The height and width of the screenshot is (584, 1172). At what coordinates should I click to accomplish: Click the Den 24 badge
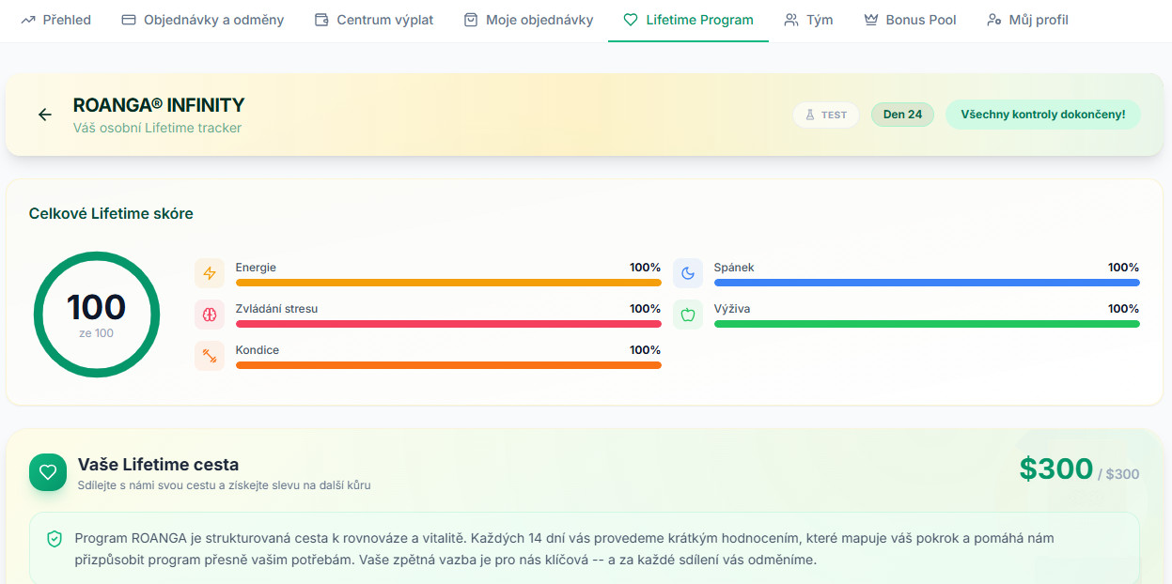click(x=902, y=115)
